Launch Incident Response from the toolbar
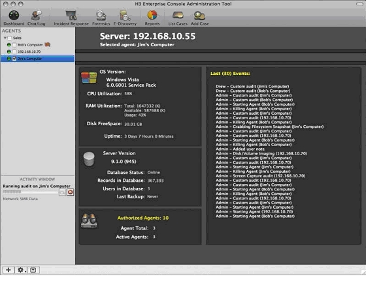 pyautogui.click(x=71, y=18)
